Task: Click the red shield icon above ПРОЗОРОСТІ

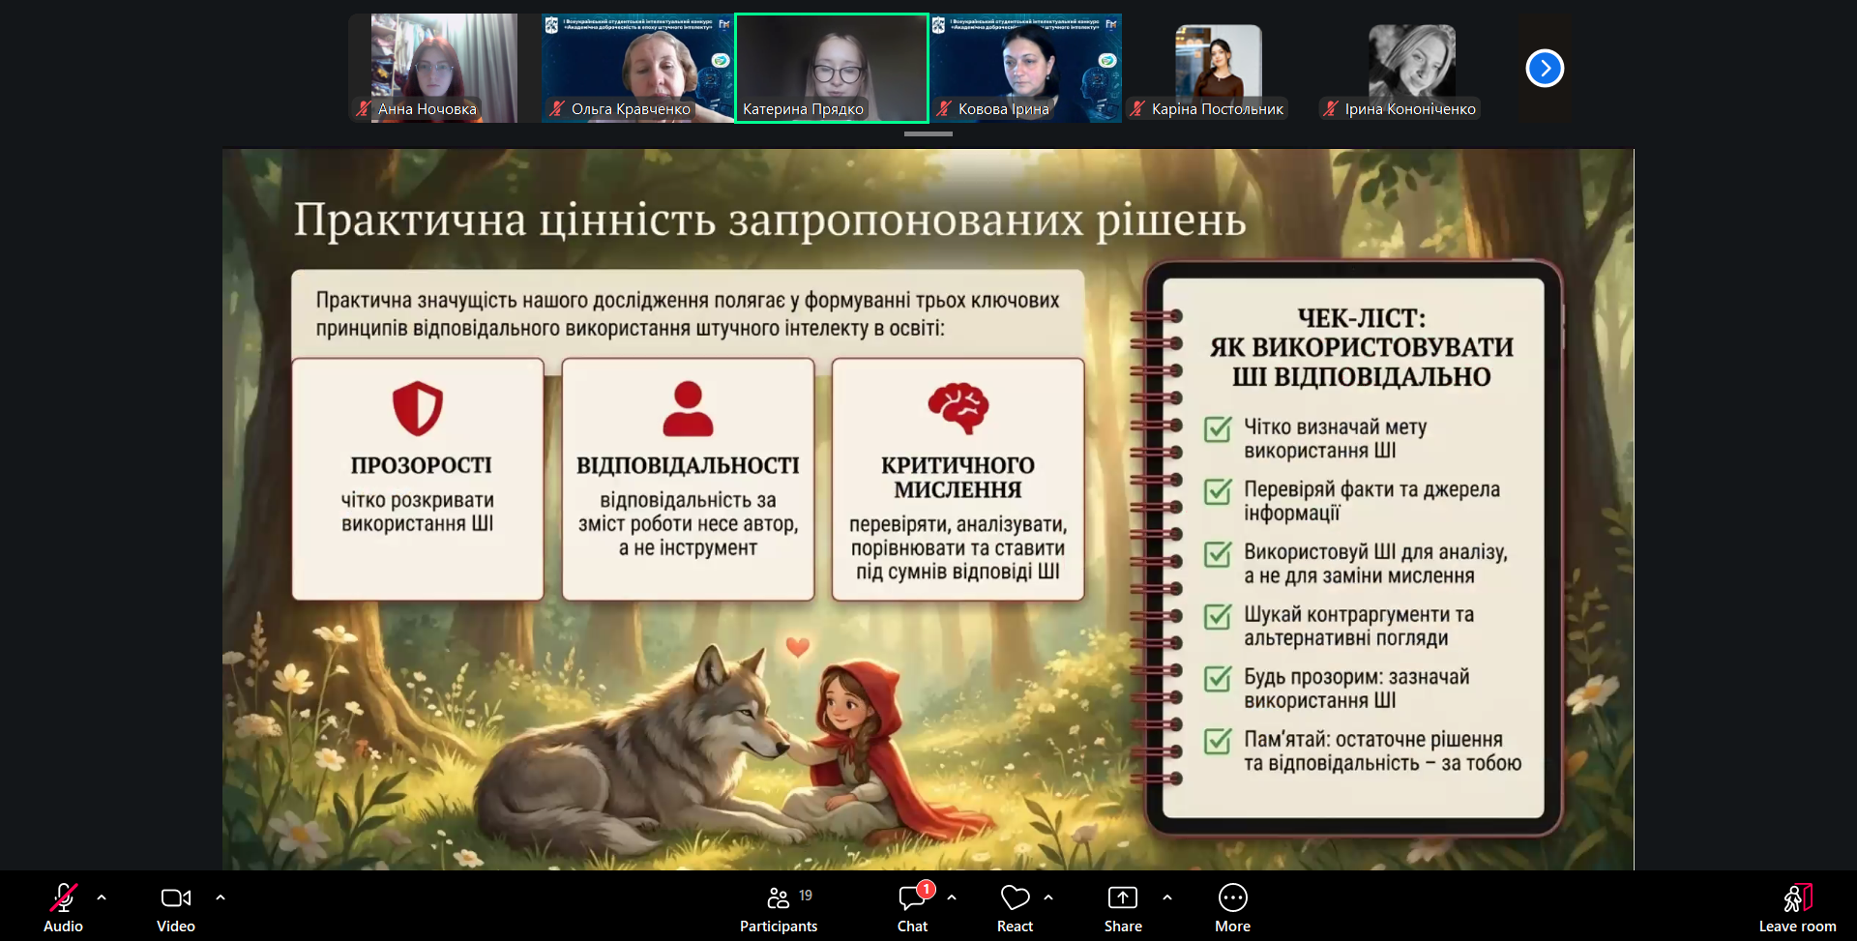Action: pyautogui.click(x=418, y=408)
